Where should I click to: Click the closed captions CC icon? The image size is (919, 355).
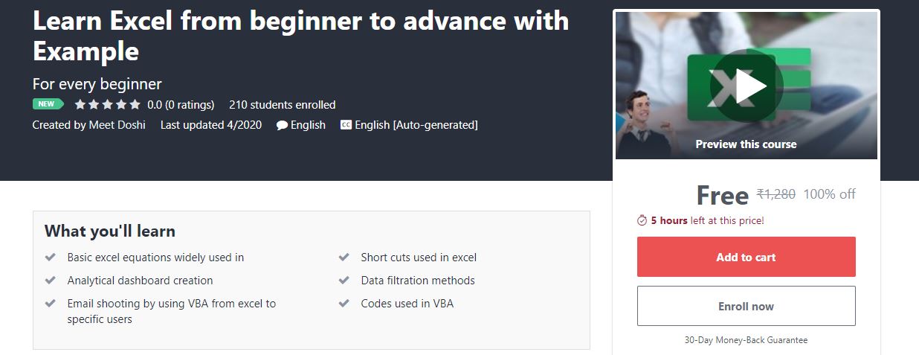pos(346,125)
